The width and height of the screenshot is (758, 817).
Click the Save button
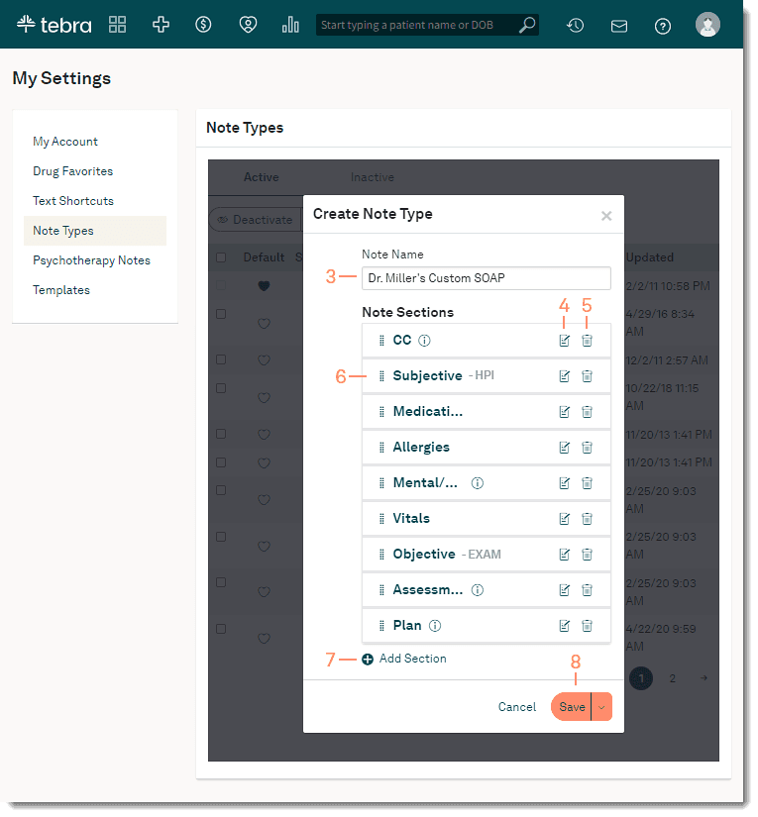coord(572,707)
